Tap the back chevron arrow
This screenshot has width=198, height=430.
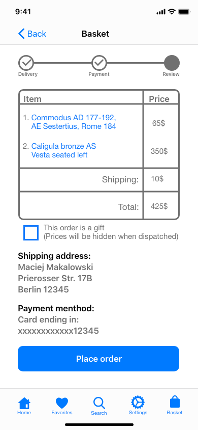(x=21, y=34)
